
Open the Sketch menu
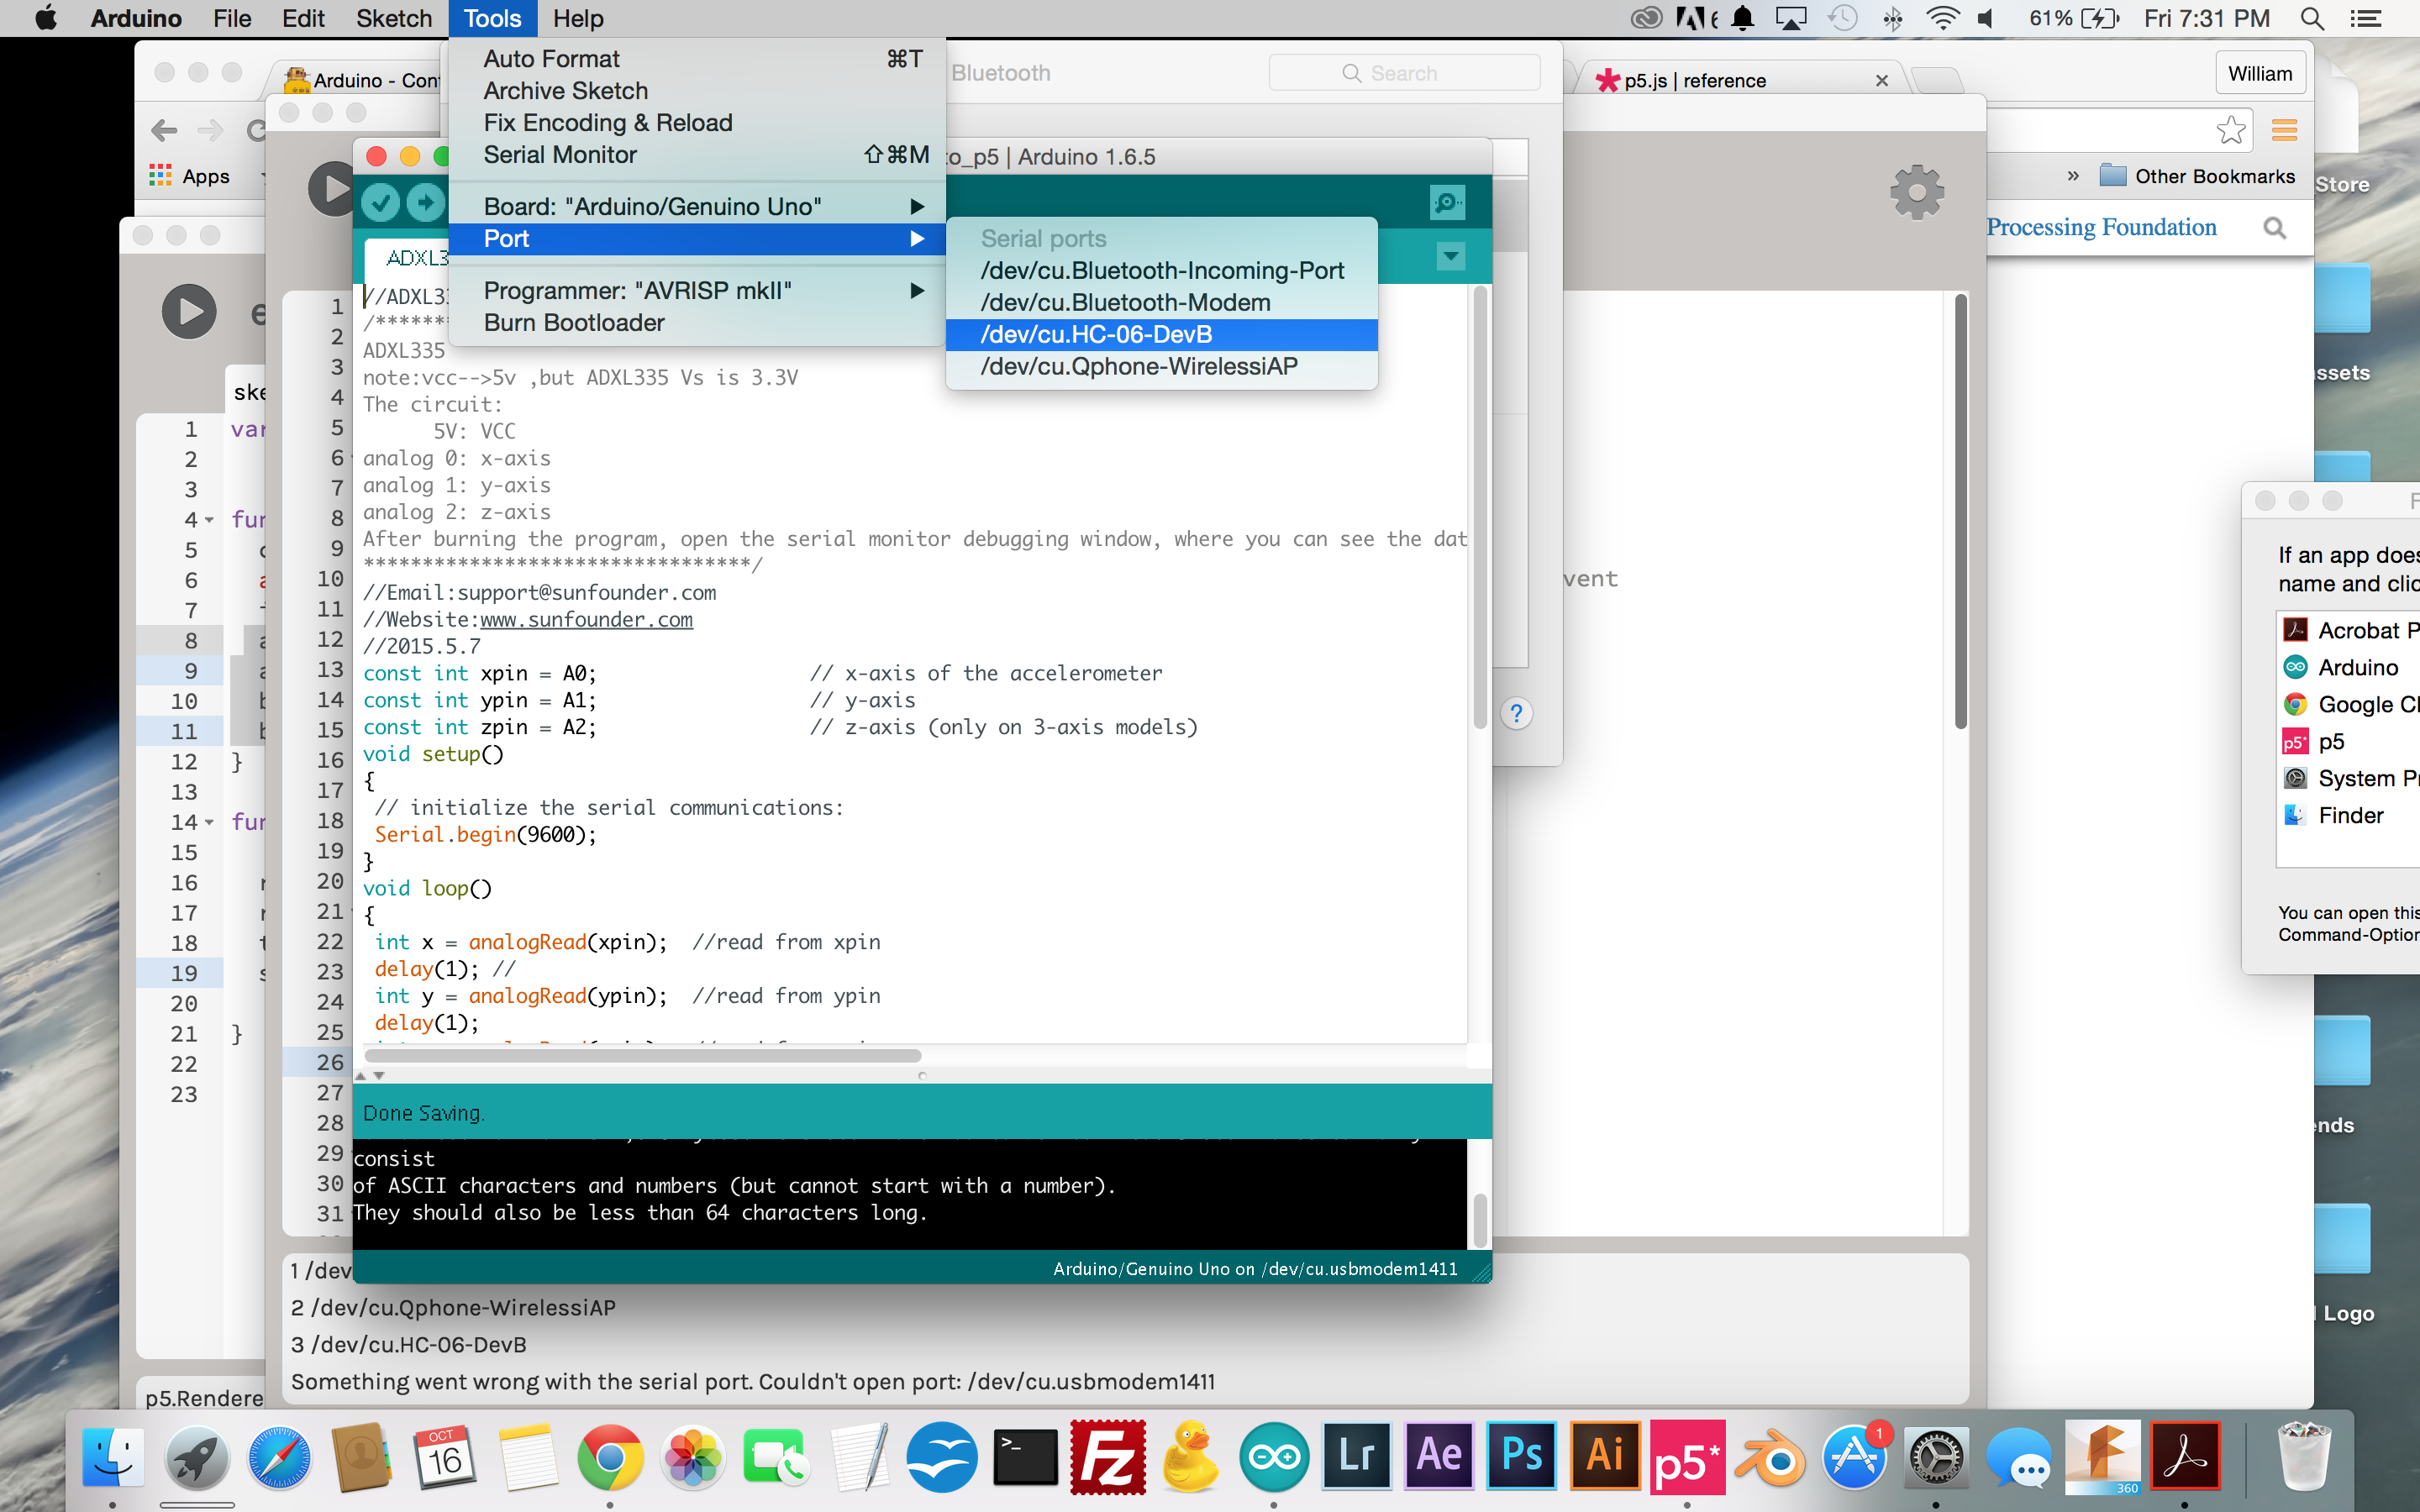tap(394, 18)
